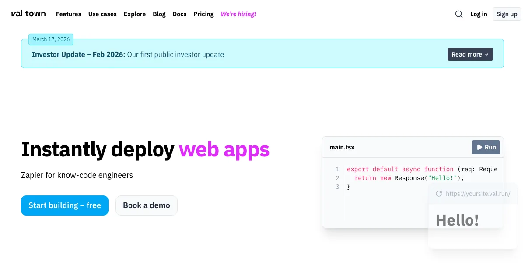Select the main.tsx file label

tap(342, 147)
